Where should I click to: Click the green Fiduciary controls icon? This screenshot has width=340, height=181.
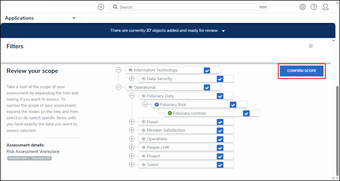[x=170, y=113]
